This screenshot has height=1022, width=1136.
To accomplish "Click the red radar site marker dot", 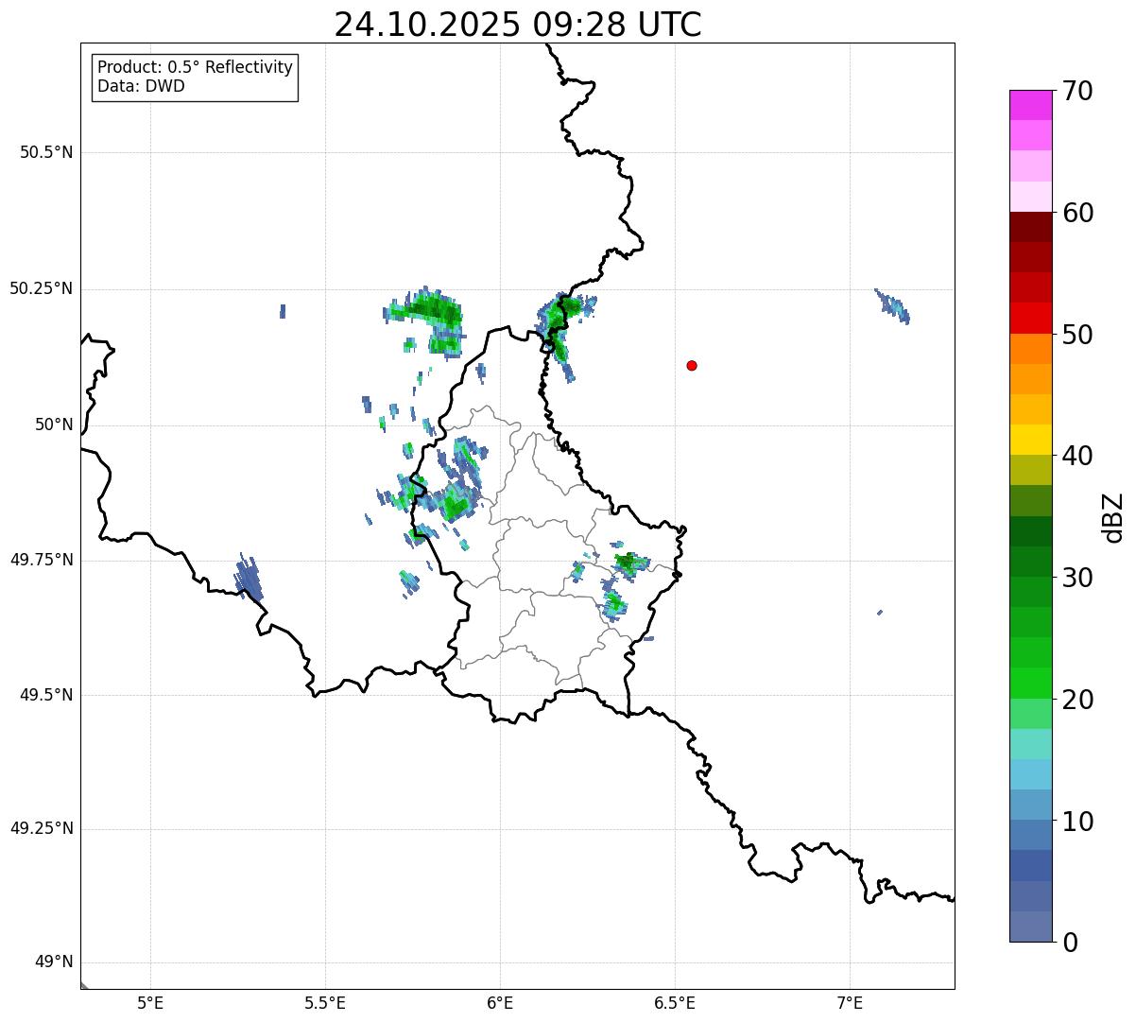I will (x=692, y=365).
